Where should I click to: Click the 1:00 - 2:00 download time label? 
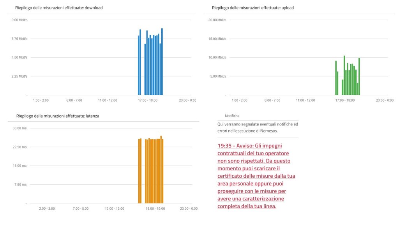[x=41, y=100]
